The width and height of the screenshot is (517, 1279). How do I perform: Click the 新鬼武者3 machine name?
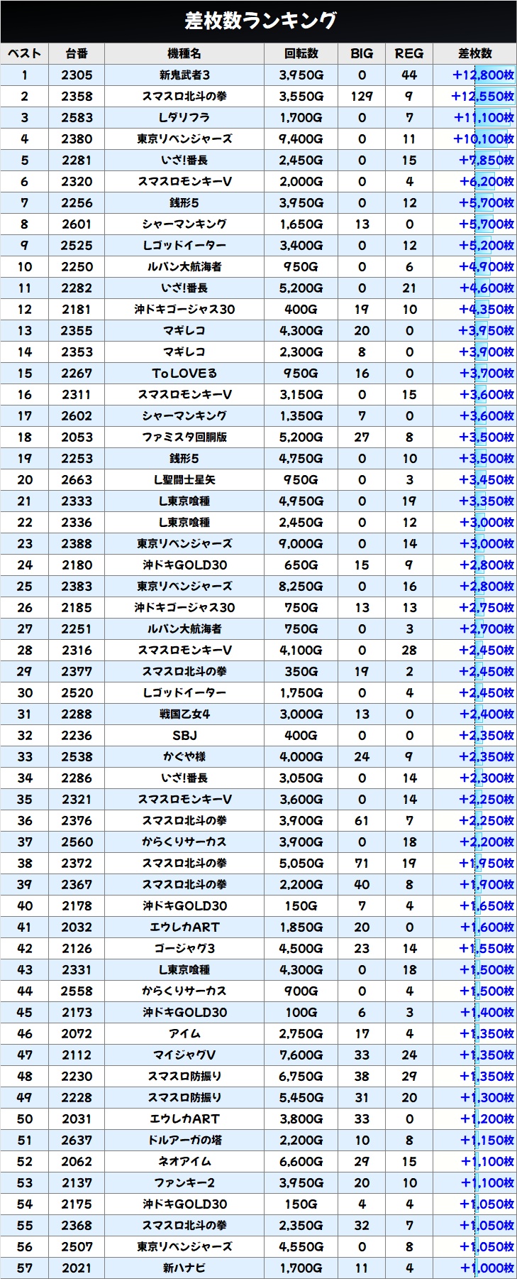(184, 75)
